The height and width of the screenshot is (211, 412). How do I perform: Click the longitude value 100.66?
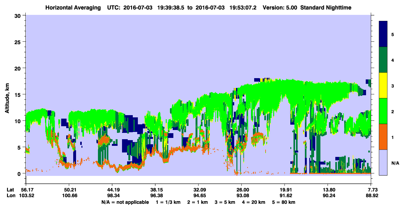[69, 195]
